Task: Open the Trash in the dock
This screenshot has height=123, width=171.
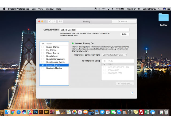Action: (166, 112)
